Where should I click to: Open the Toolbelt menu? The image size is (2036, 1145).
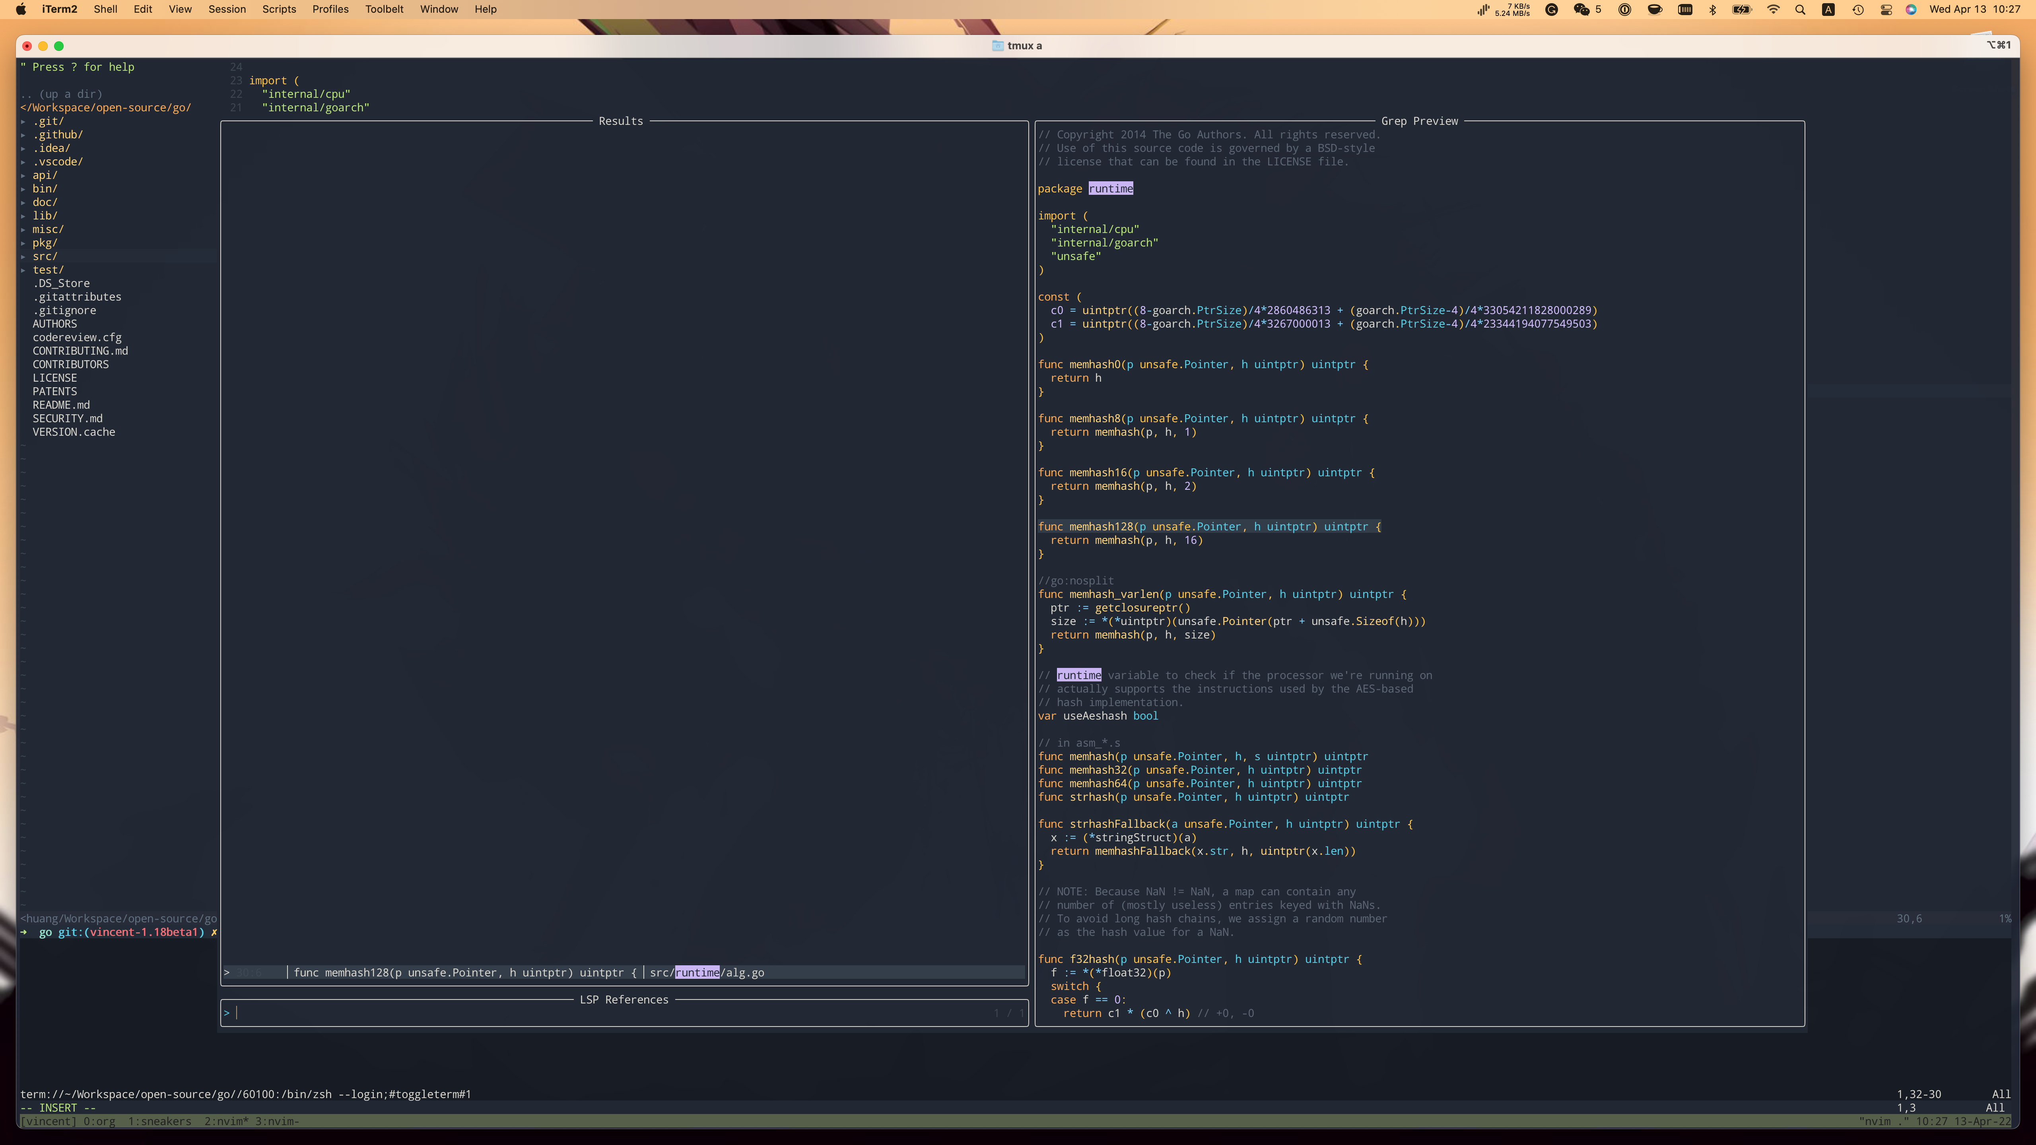(384, 10)
